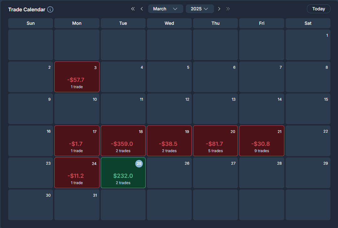
Task: Open the 2025 year dropdown
Action: (200, 9)
